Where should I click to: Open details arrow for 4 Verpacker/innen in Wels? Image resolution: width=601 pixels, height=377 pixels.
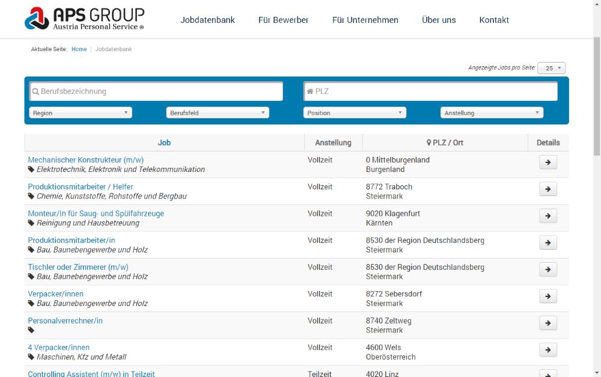coord(548,349)
